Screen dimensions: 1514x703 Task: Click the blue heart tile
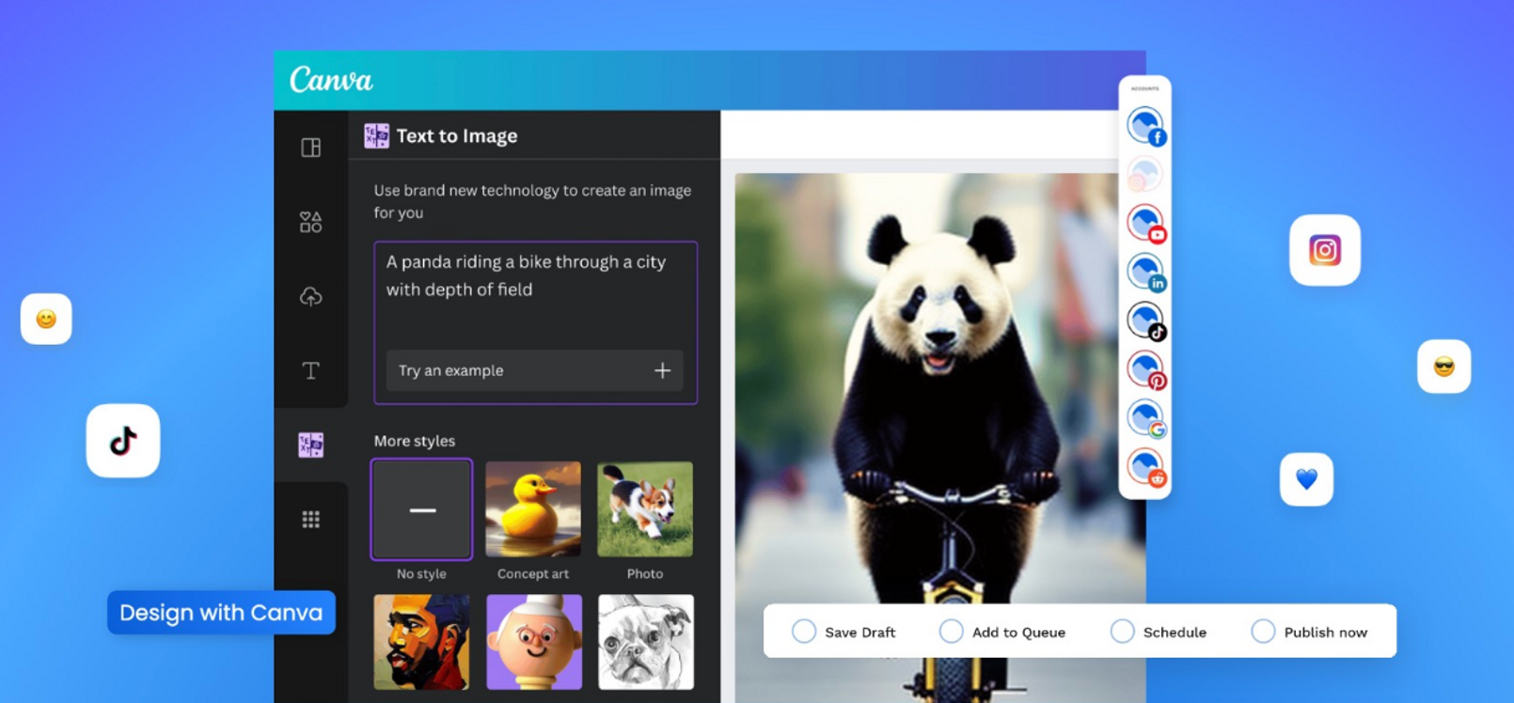coord(1307,479)
